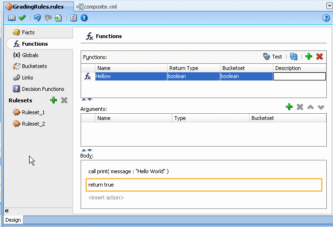Click the Test button label
333x227 pixels.
pos(277,57)
